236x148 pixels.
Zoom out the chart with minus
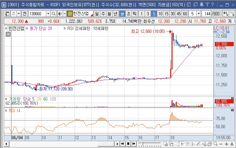[221, 144]
